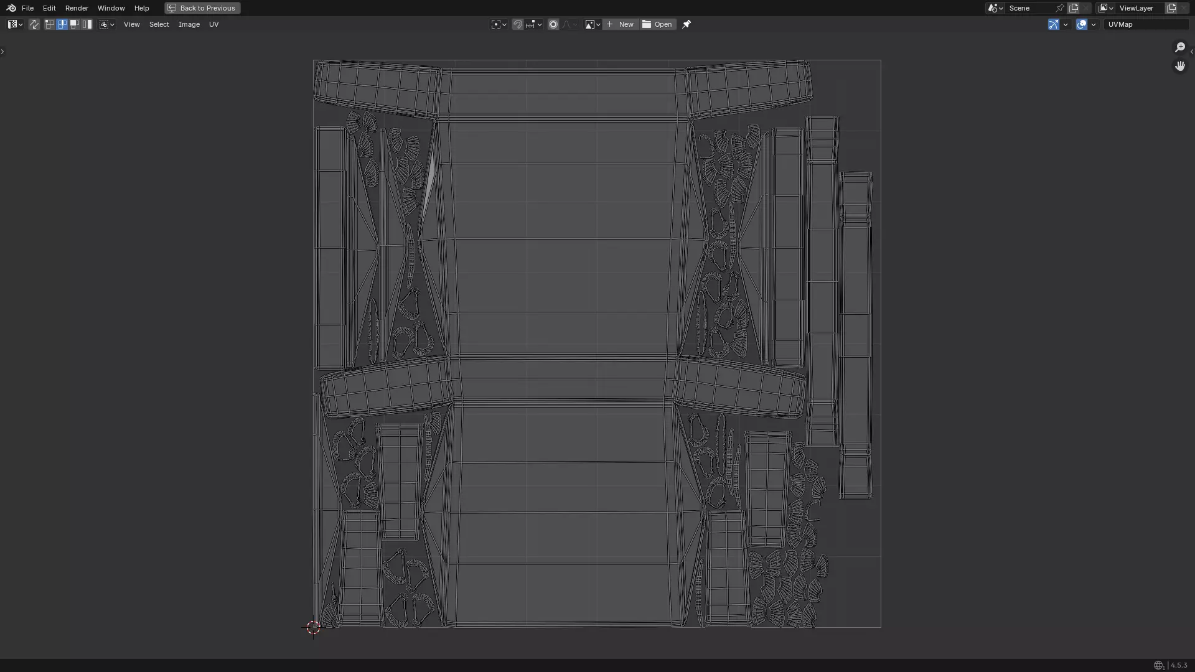Click zoom magnifier gizmo in viewport

(1180, 47)
